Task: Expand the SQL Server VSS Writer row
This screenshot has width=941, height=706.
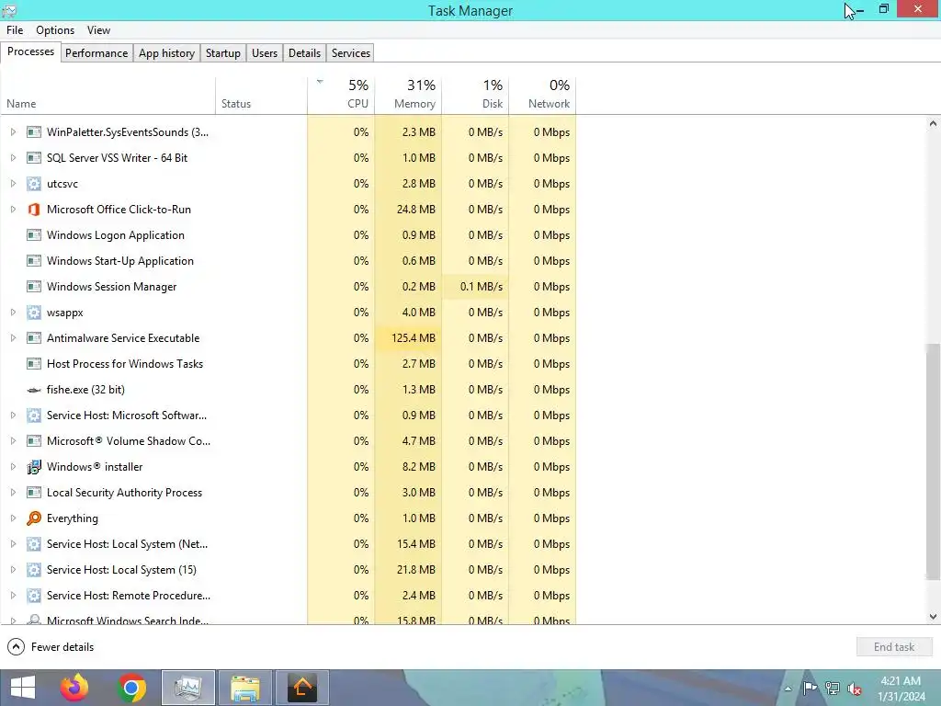Action: (x=13, y=158)
